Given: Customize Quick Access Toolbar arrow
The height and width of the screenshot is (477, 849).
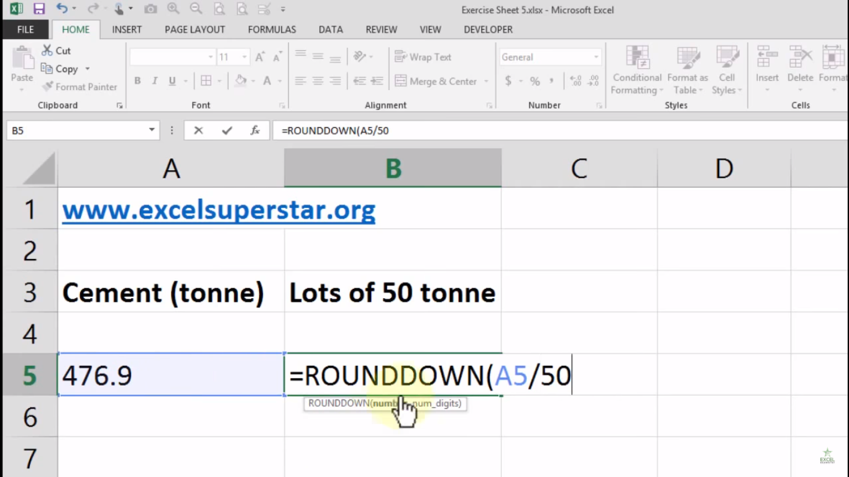Looking at the screenshot, I should coord(283,9).
